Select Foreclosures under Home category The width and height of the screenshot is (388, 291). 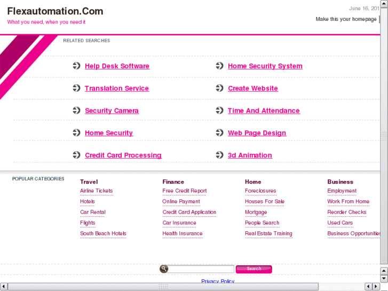(260, 191)
